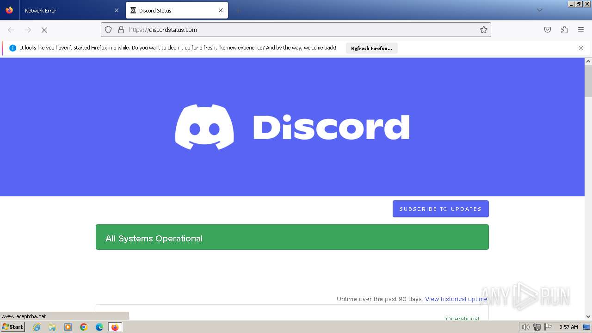Open a new tab with plus button

point(238,10)
